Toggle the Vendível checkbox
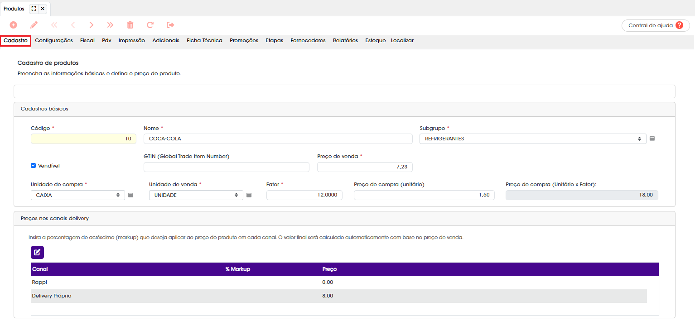695x326 pixels. coord(33,166)
